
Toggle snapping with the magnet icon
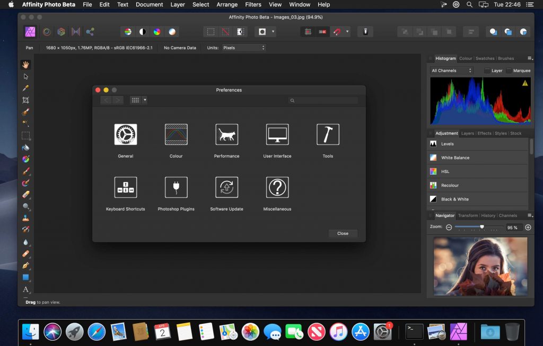pyautogui.click(x=337, y=32)
